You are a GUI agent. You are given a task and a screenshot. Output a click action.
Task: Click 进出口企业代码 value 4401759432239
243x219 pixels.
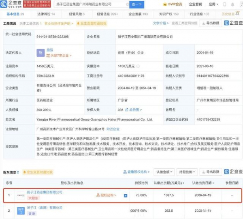[x=208, y=120]
